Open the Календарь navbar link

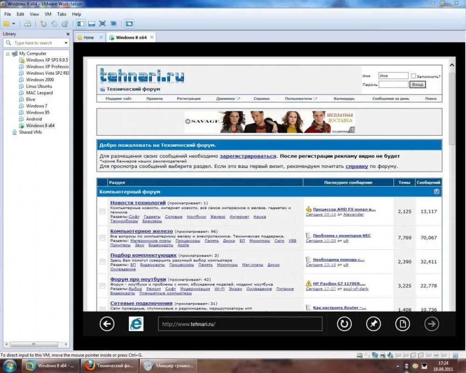point(344,98)
